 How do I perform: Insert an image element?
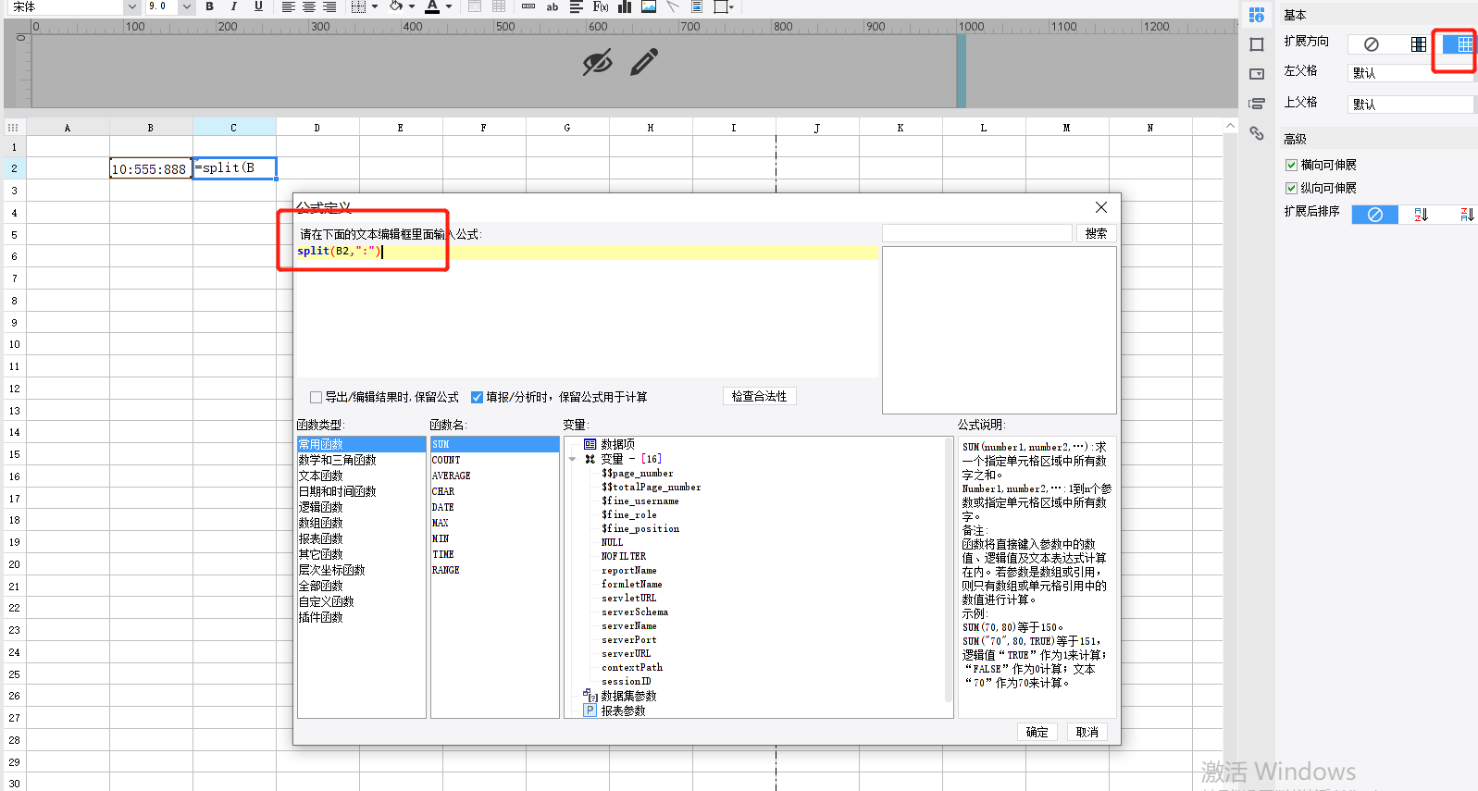[x=649, y=6]
